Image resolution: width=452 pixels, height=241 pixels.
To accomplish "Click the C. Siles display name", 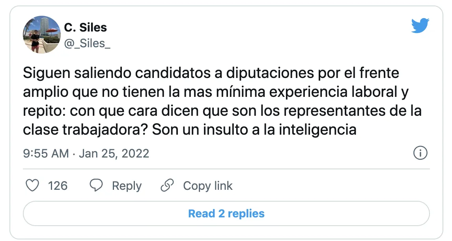I will [85, 28].
